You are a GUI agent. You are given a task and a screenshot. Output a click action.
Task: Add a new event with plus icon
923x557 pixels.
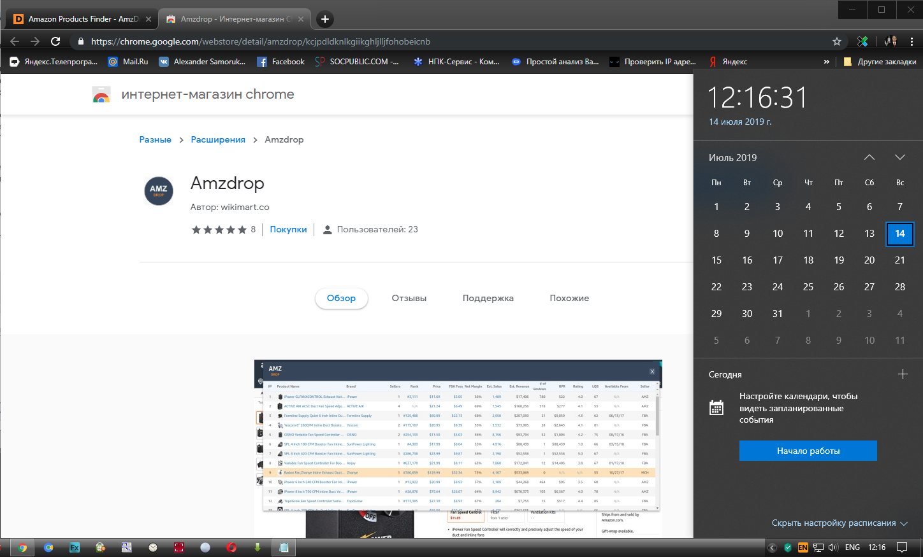903,374
